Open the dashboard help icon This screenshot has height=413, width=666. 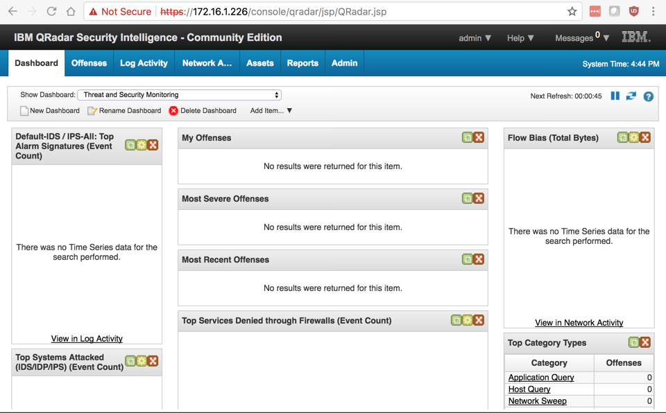648,96
